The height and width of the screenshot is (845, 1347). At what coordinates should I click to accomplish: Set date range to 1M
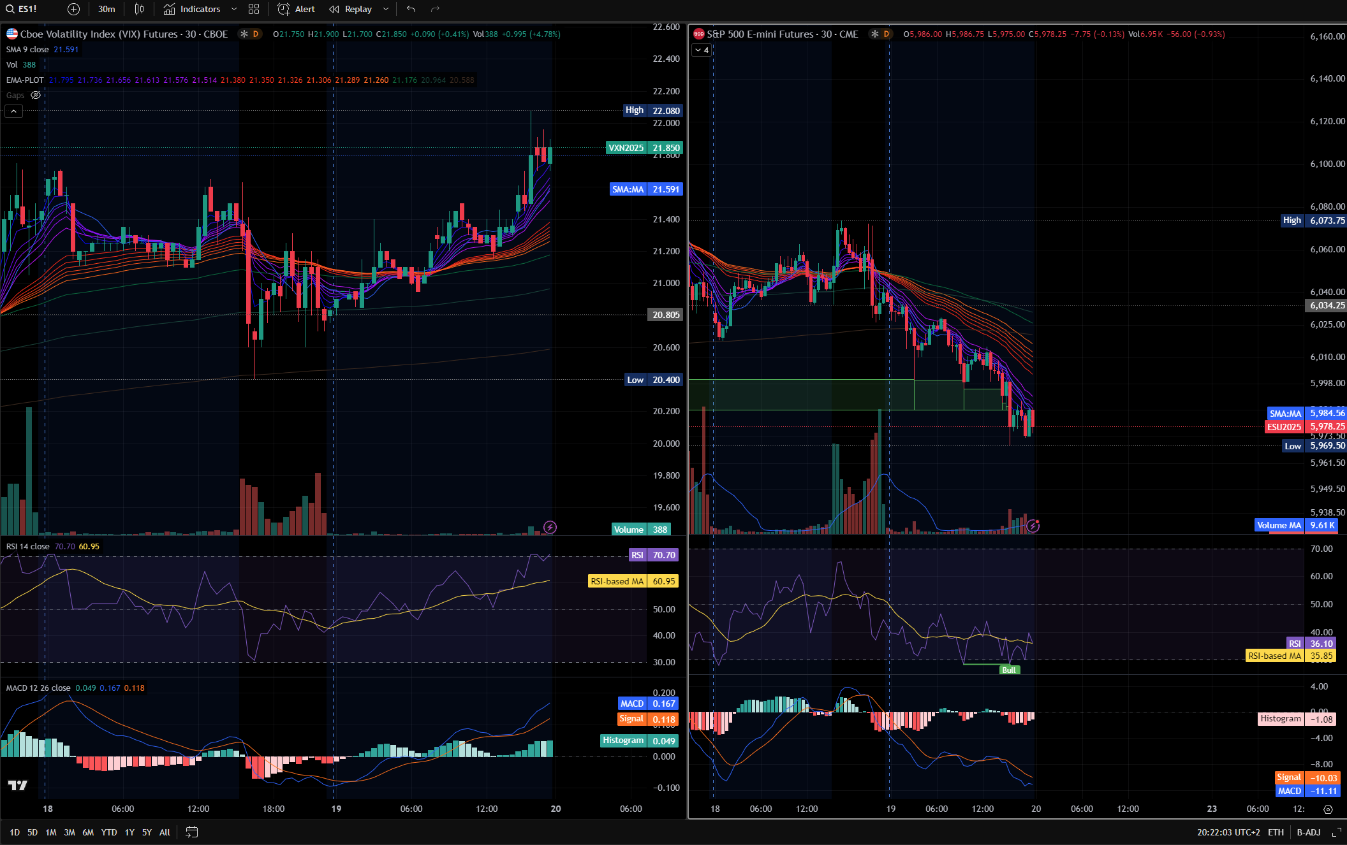tap(51, 832)
